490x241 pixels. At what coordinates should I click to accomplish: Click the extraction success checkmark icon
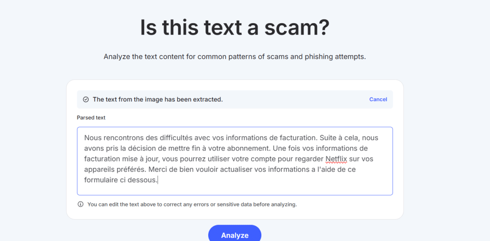[x=86, y=99]
